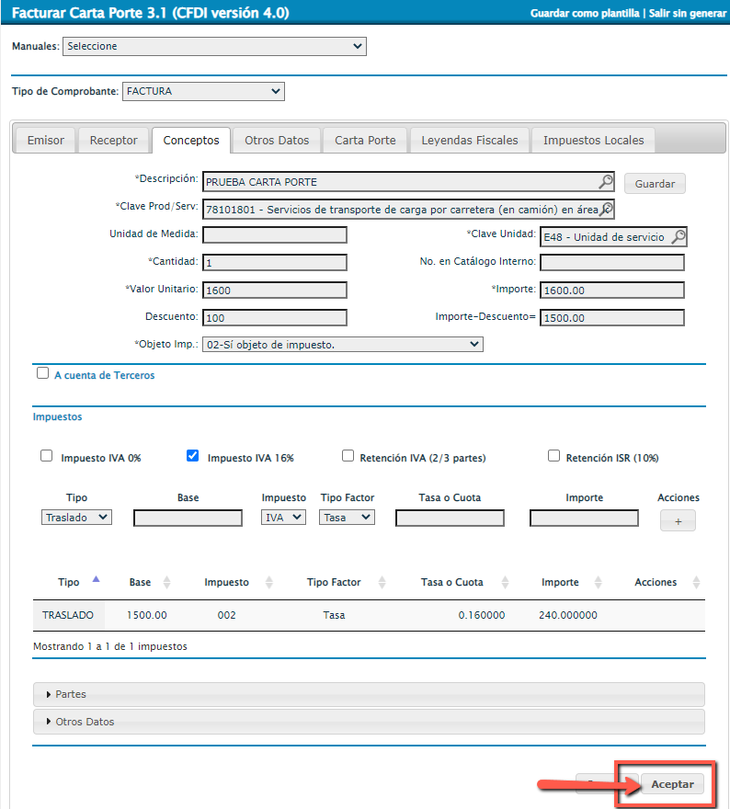Focus the tax Base input field
Screen dimensions: 730x809
pos(188,518)
